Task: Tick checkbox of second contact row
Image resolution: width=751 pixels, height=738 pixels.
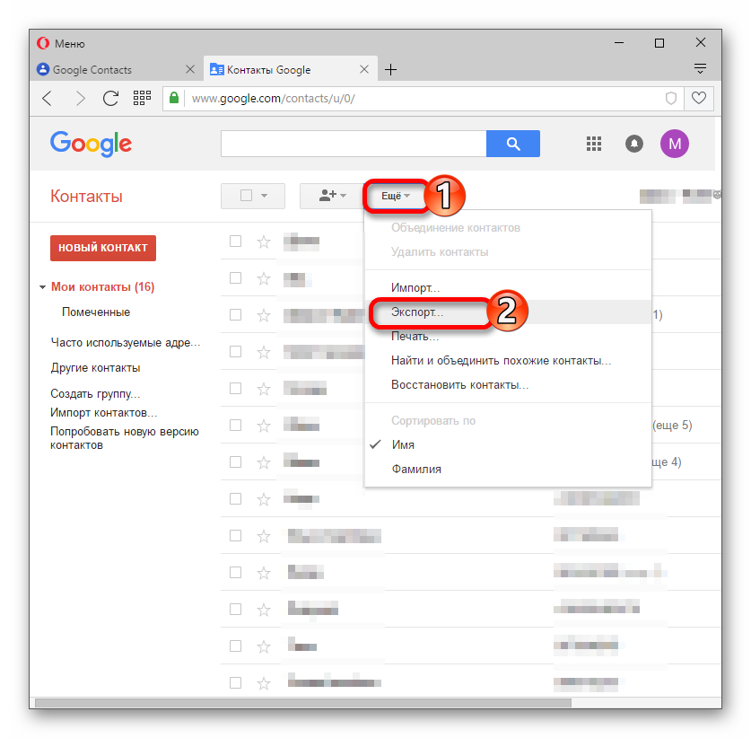Action: pyautogui.click(x=235, y=278)
